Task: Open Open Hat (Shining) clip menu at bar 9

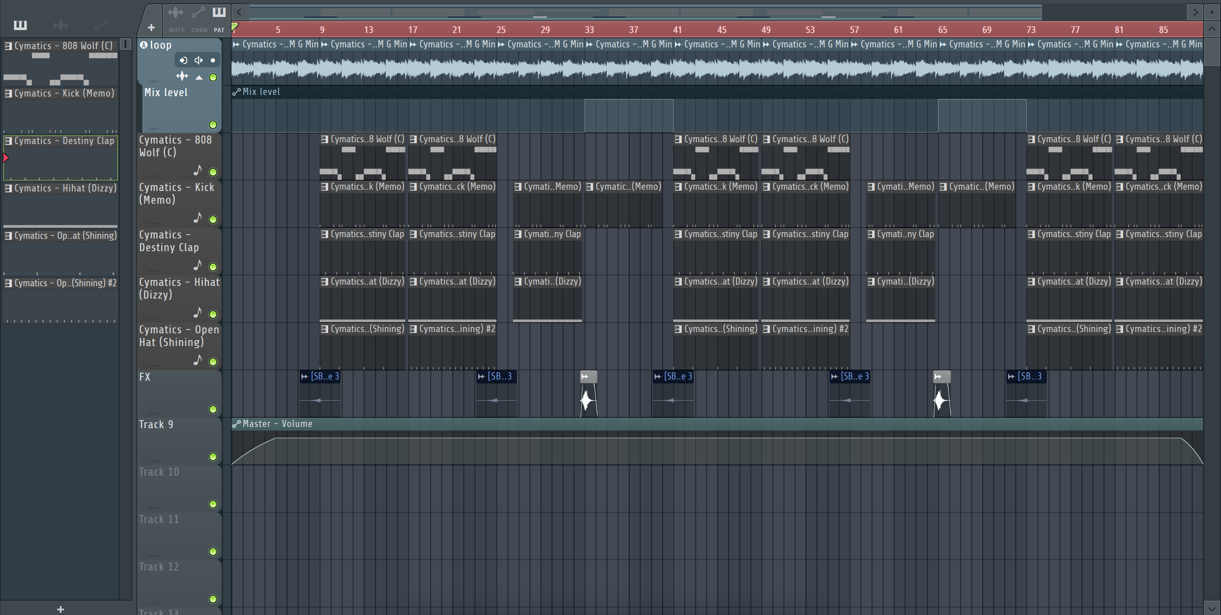Action: point(325,329)
